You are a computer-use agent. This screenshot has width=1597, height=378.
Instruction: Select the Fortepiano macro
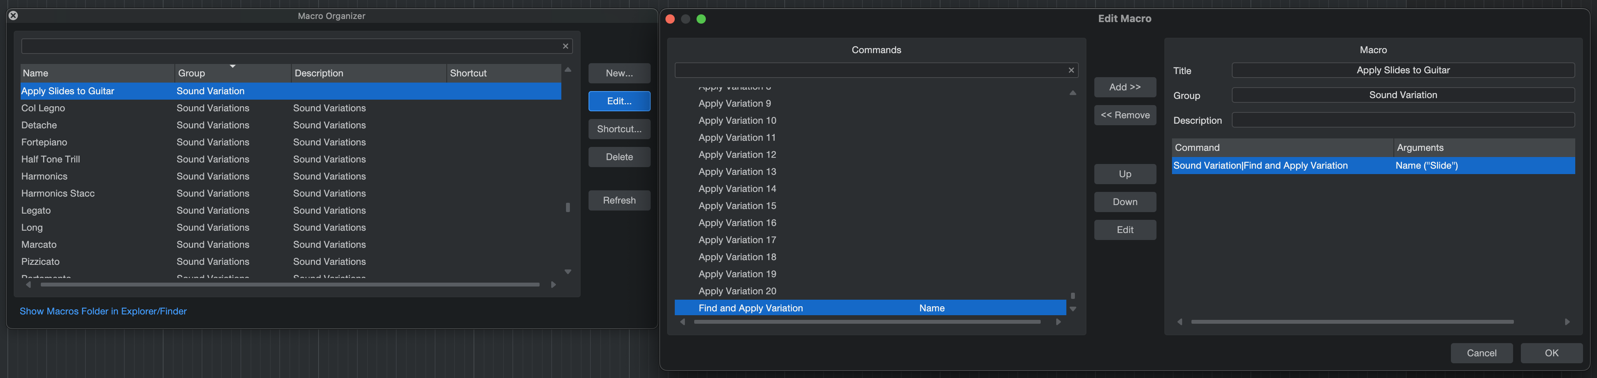coord(291,142)
